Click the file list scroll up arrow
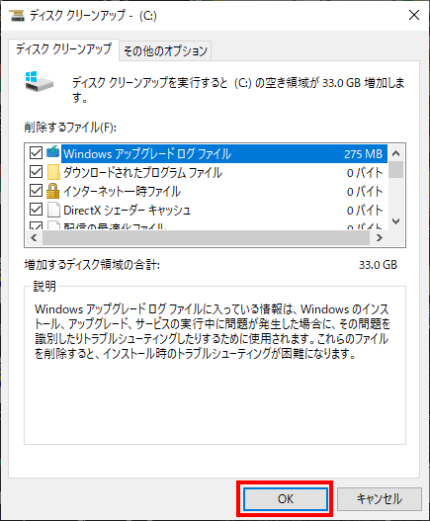The image size is (430, 521). coord(395,153)
